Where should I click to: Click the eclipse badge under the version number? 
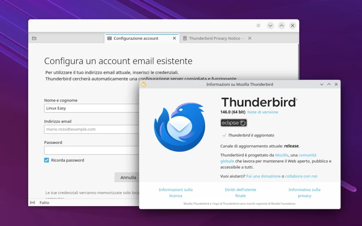[233, 123]
